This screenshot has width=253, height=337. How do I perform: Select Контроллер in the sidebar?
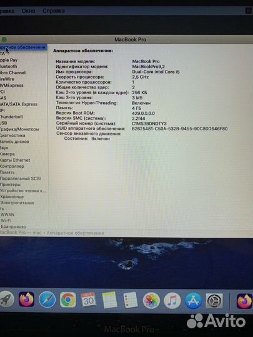point(12,167)
